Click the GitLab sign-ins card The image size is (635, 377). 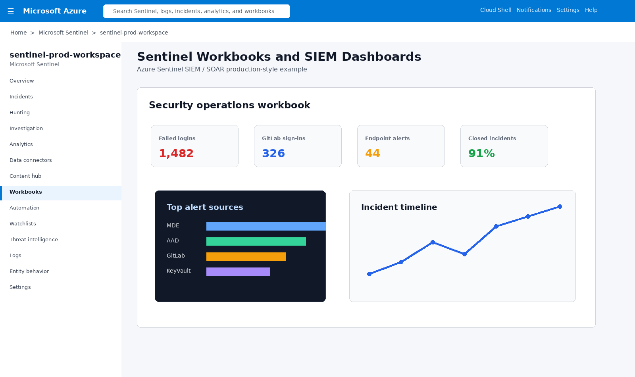pyautogui.click(x=298, y=146)
